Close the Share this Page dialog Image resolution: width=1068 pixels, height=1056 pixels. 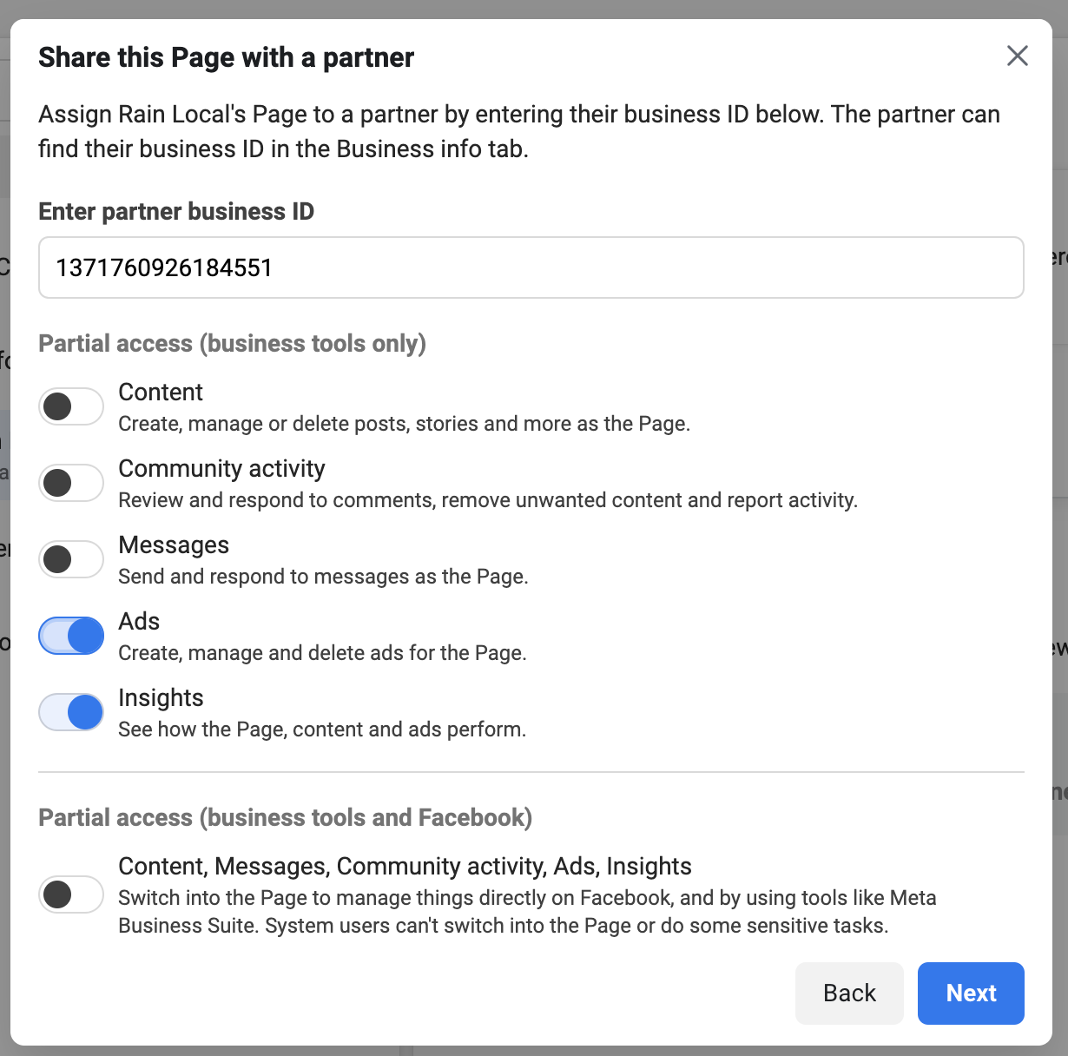pyautogui.click(x=1017, y=56)
